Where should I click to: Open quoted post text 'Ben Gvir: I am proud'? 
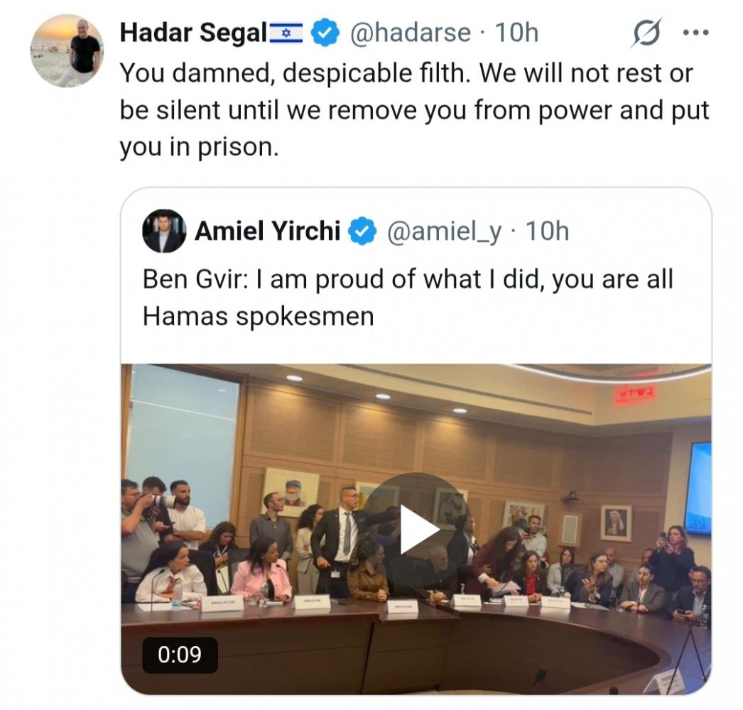408,297
